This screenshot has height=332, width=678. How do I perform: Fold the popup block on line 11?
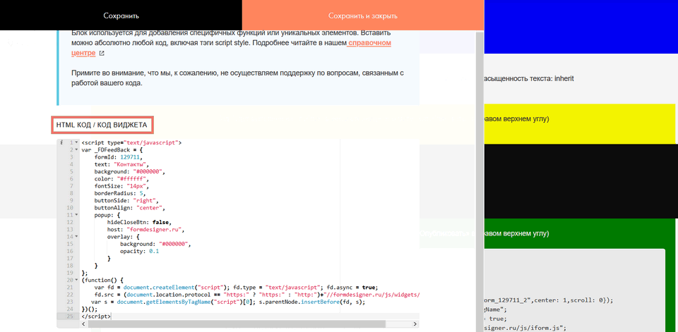tap(76, 215)
